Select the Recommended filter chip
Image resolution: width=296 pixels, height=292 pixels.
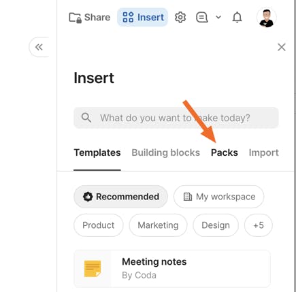click(x=121, y=197)
